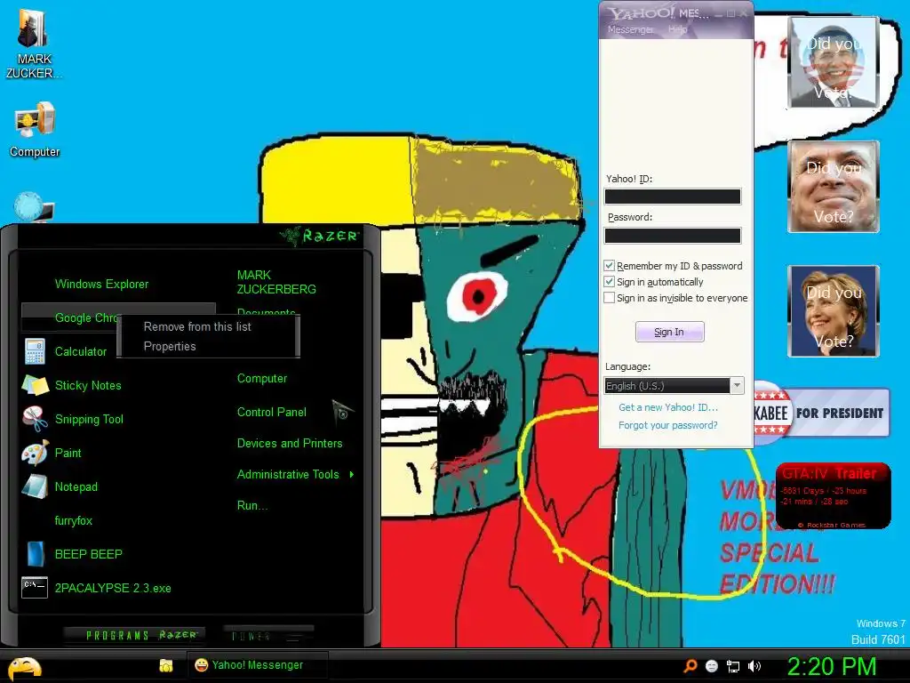
Task: Click the FOR PRESIDENT banner gadget
Action: pos(821,413)
